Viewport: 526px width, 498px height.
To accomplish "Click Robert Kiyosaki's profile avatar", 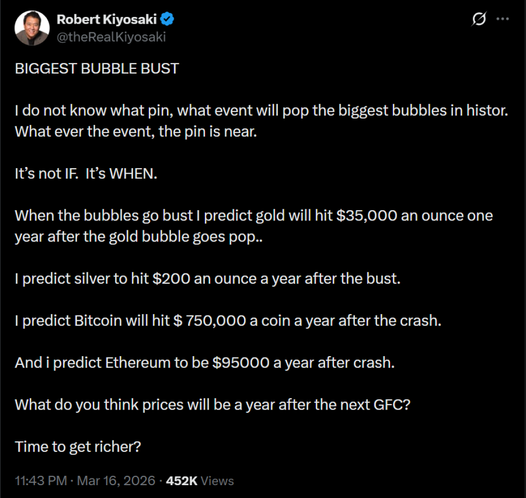I will click(31, 28).
